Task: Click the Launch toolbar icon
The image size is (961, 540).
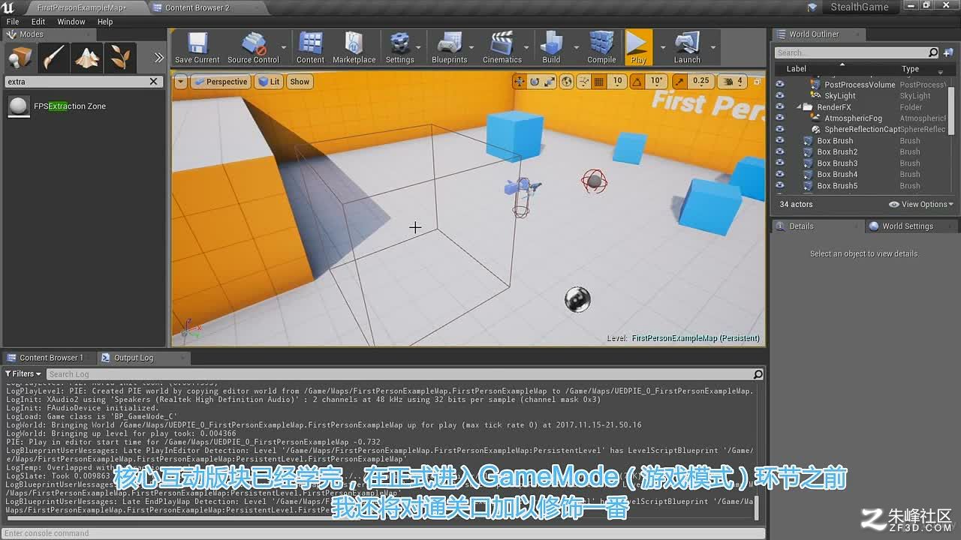Action: (687, 47)
